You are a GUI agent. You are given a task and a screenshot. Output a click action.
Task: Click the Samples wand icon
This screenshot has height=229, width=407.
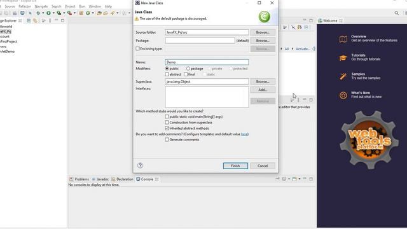[343, 76]
